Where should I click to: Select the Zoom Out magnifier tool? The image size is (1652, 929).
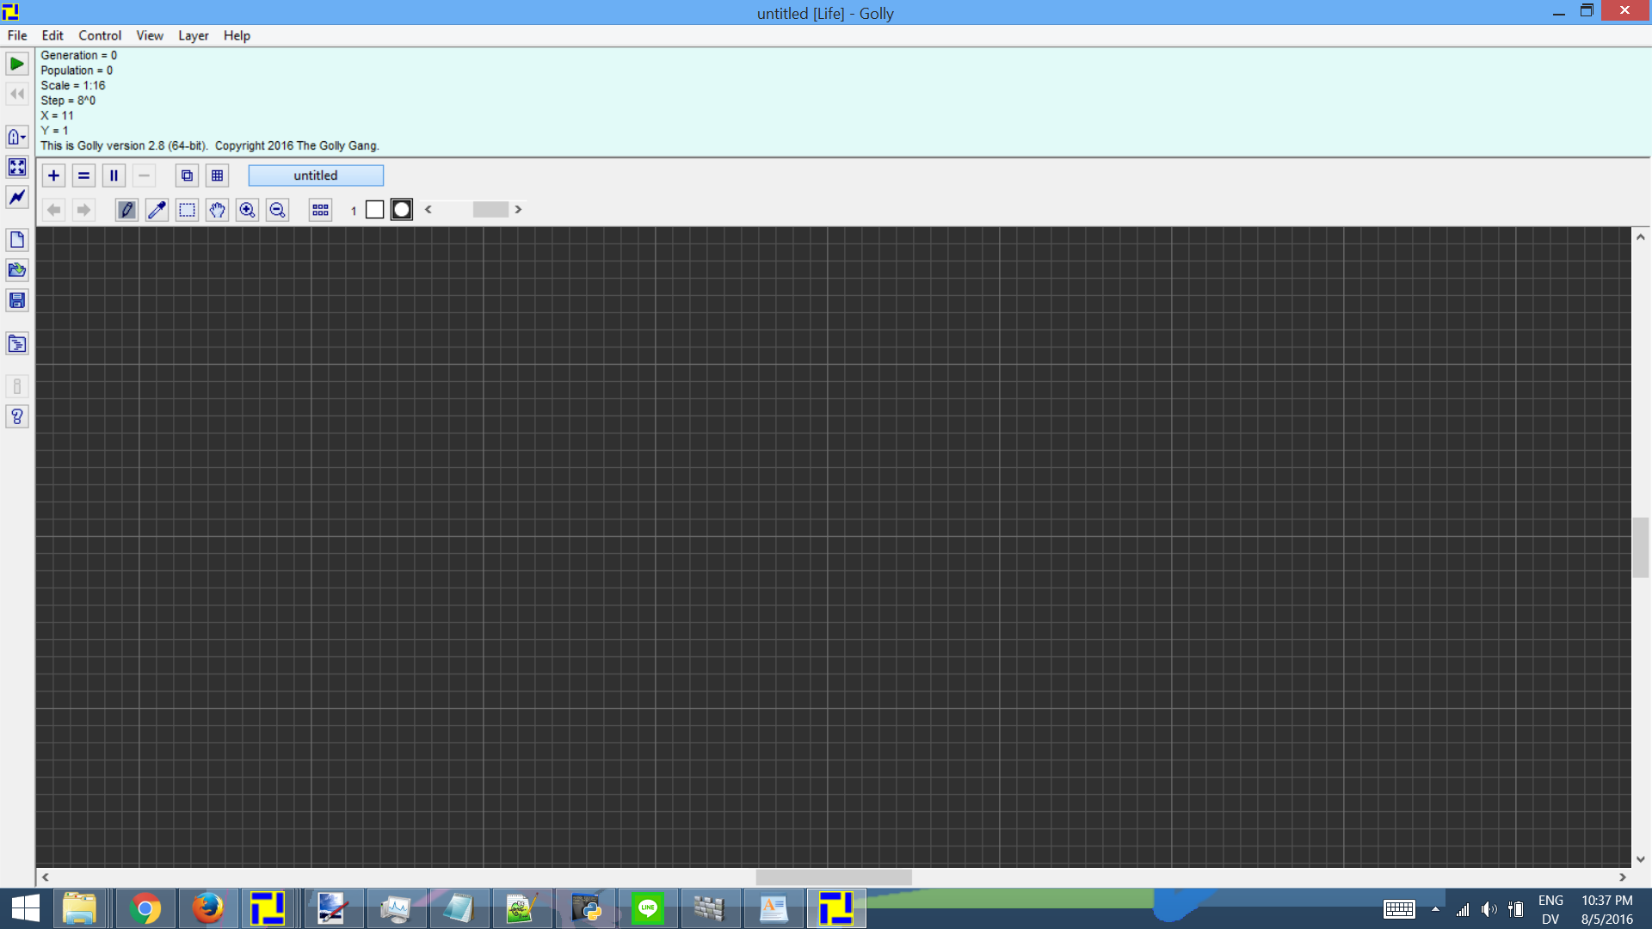(x=277, y=210)
